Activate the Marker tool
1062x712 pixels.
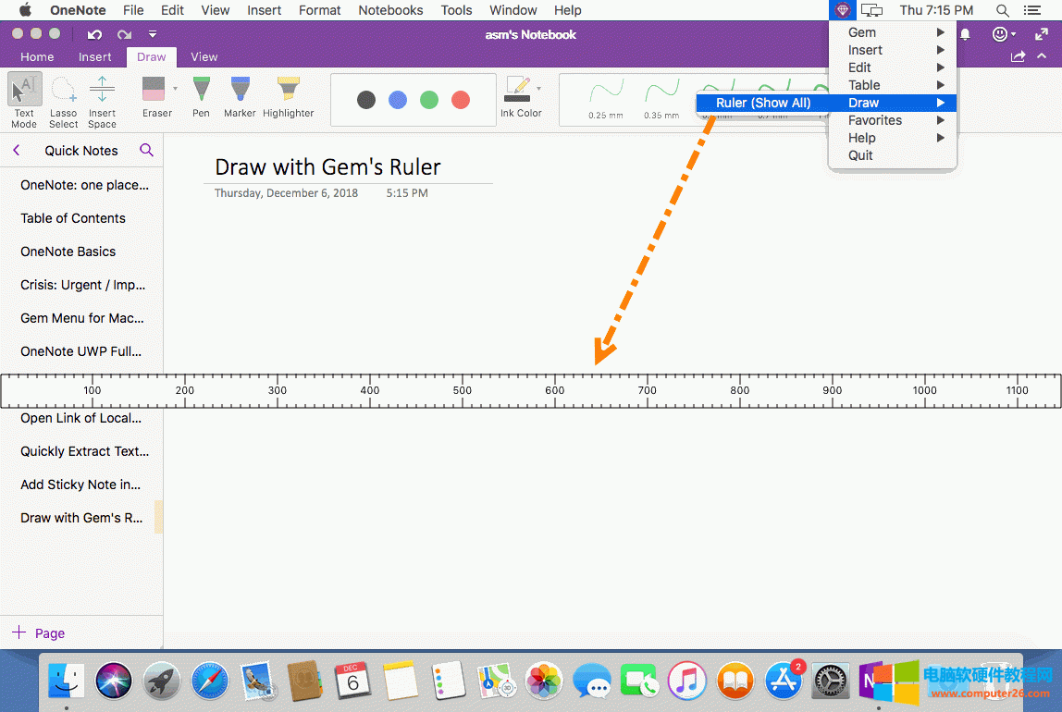click(x=240, y=97)
